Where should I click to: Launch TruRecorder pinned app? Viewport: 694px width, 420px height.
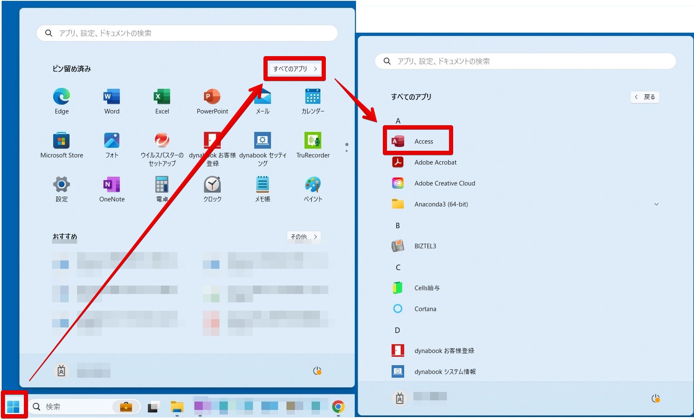313,145
